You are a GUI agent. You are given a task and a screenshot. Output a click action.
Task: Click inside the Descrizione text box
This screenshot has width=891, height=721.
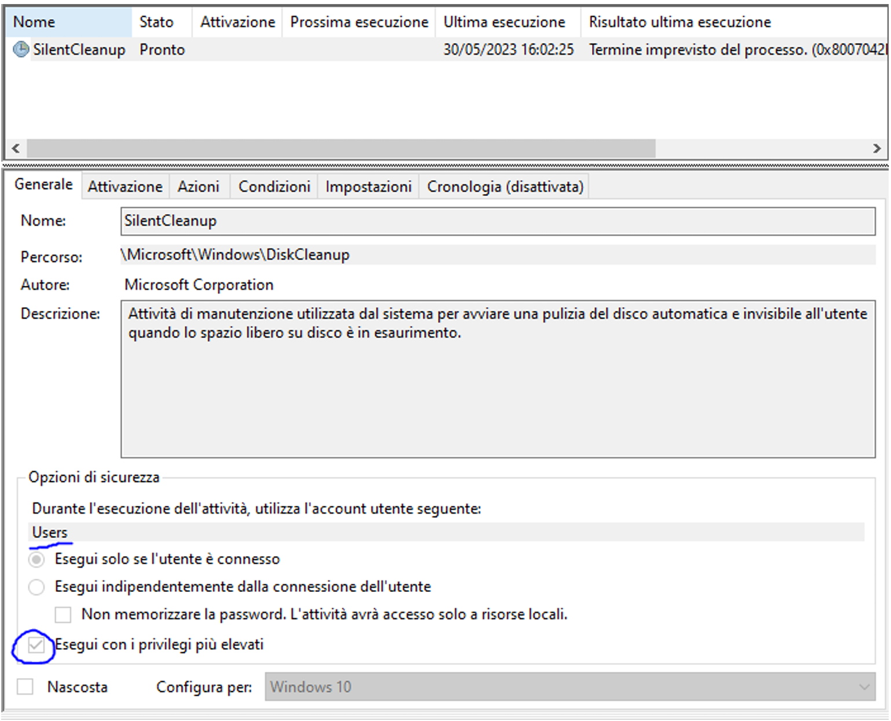[497, 393]
